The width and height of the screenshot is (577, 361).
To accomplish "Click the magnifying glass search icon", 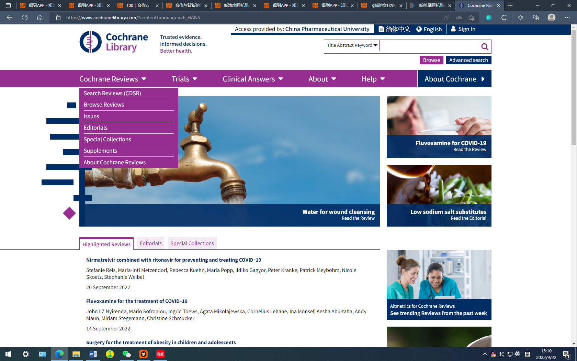I will pyautogui.click(x=485, y=47).
